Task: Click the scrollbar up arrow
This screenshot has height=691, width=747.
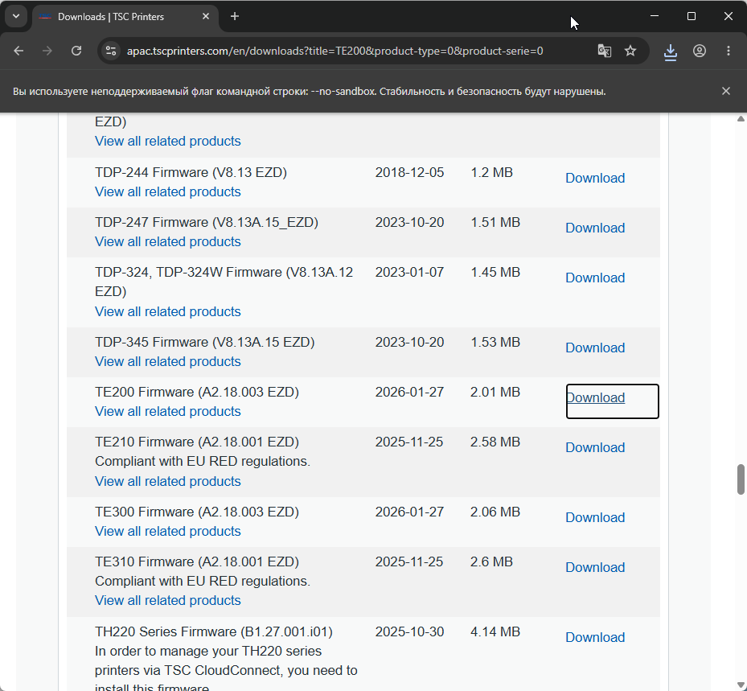Action: (x=741, y=119)
